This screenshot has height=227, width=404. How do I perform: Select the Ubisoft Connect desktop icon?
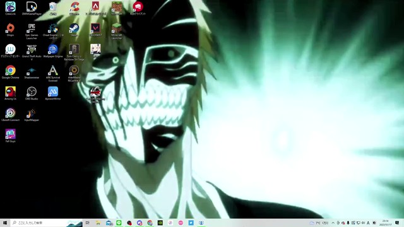[10, 115]
